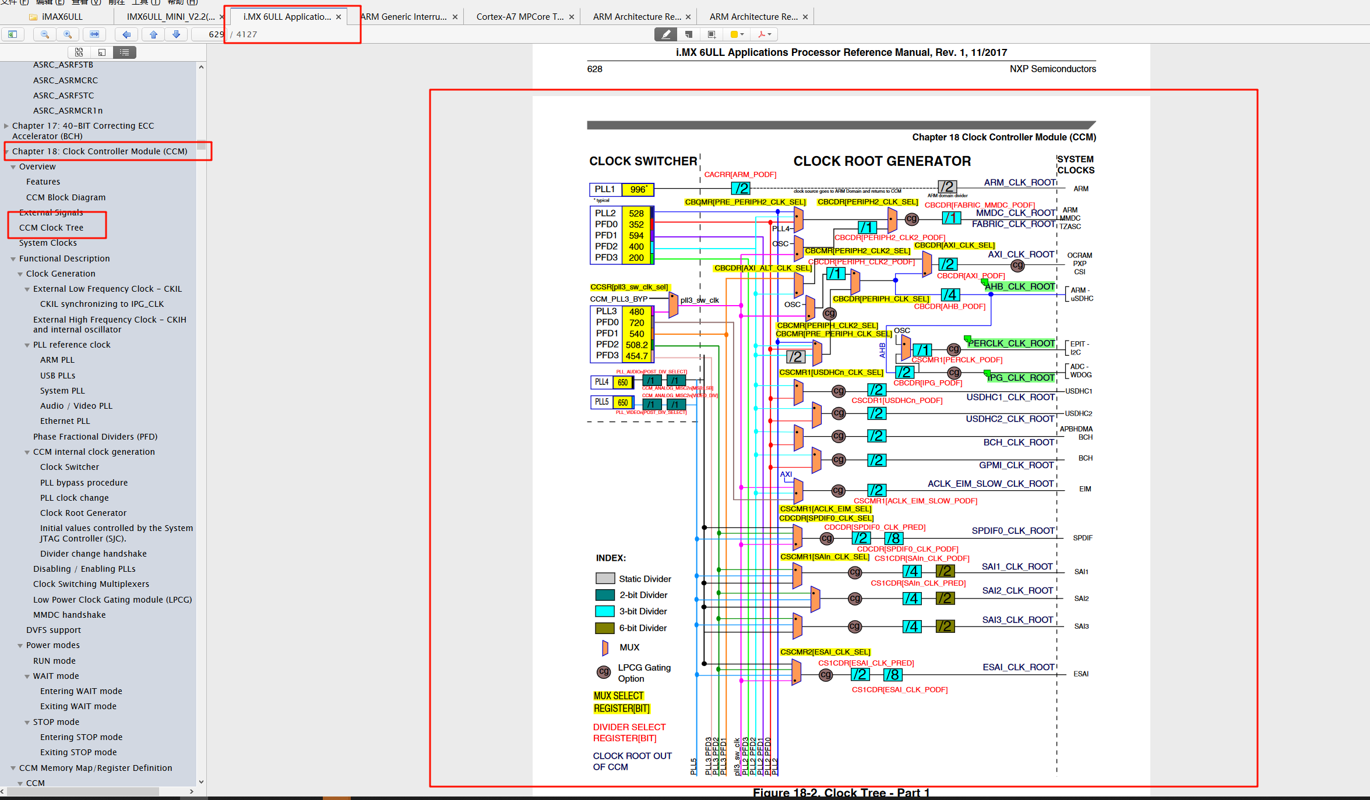Close the i.MX 6ULL Applications tab
The width and height of the screenshot is (1370, 800).
click(339, 17)
